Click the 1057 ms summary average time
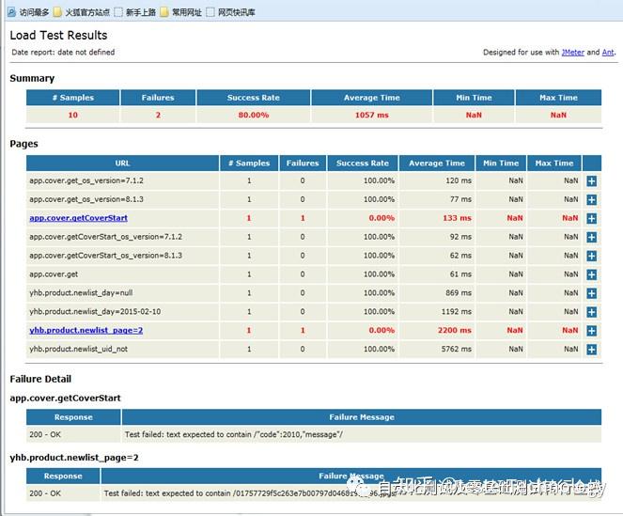This screenshot has width=623, height=516. [371, 115]
